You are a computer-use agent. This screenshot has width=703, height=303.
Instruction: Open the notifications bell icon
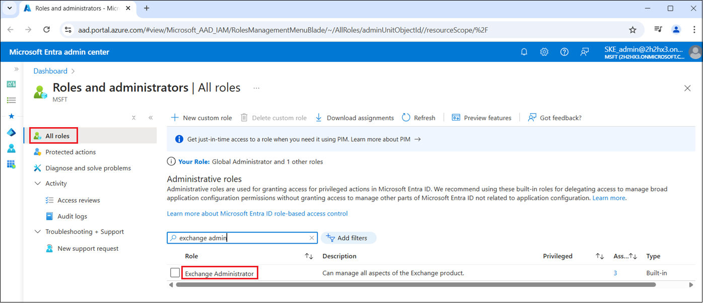click(524, 52)
